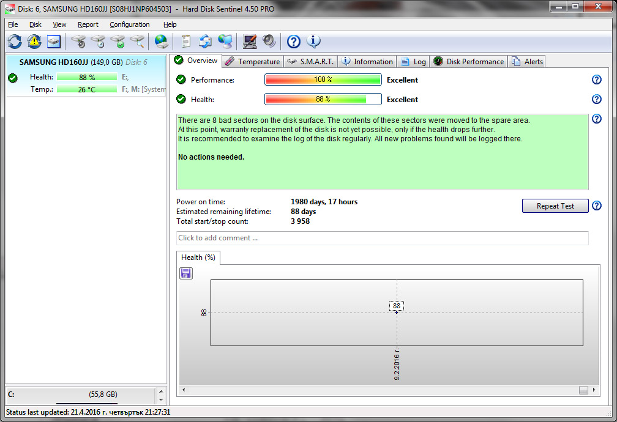Click the send report mail arrows icon
Viewport: 617px width, 422px height.
tap(205, 42)
